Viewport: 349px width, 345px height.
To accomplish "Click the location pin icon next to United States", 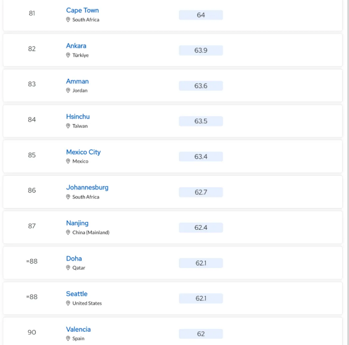I will click(68, 303).
